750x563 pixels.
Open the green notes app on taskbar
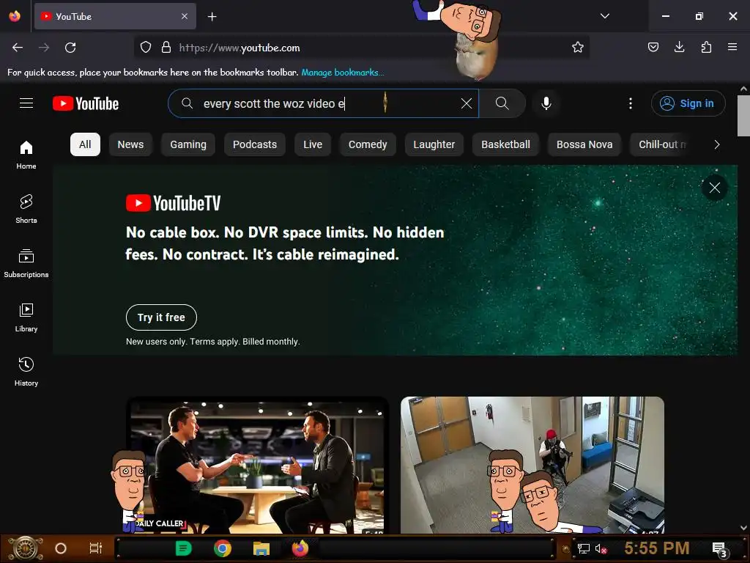point(183,548)
